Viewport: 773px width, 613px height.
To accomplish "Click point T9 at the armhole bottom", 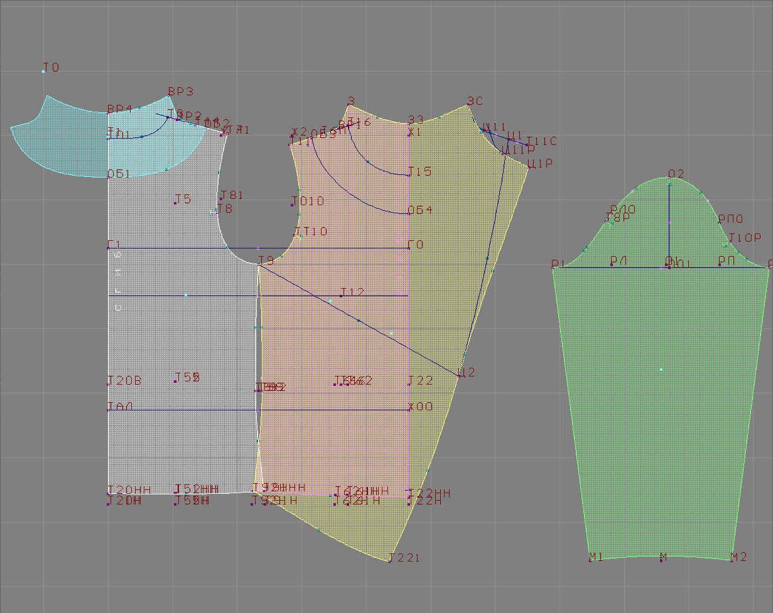I will (259, 264).
